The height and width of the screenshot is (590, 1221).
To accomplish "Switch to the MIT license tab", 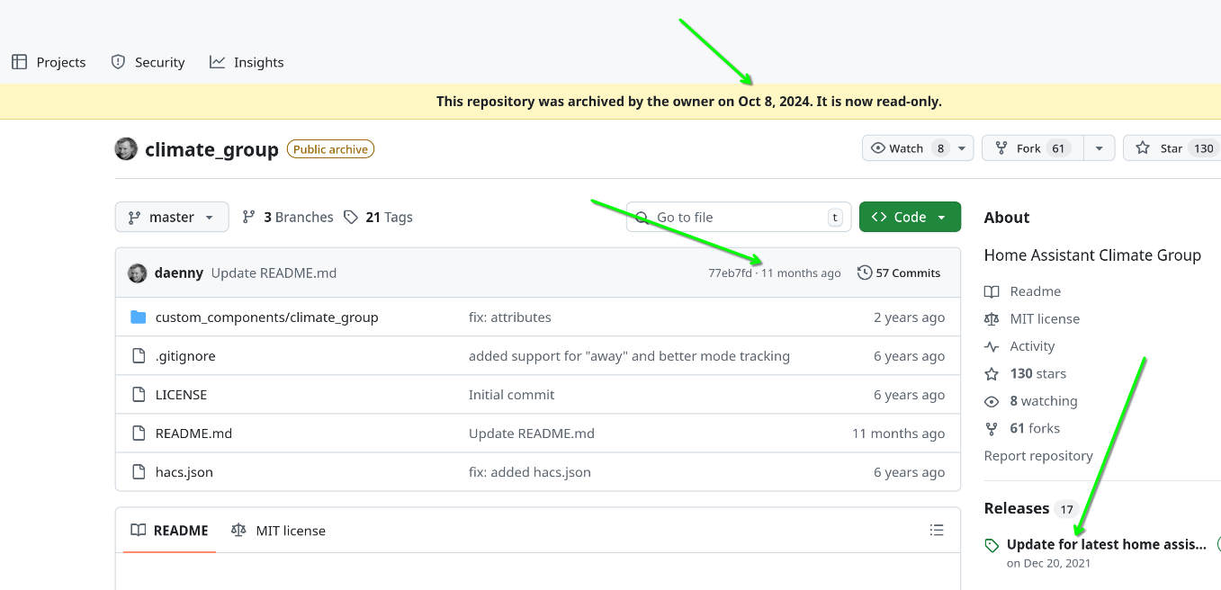I will coord(278,531).
